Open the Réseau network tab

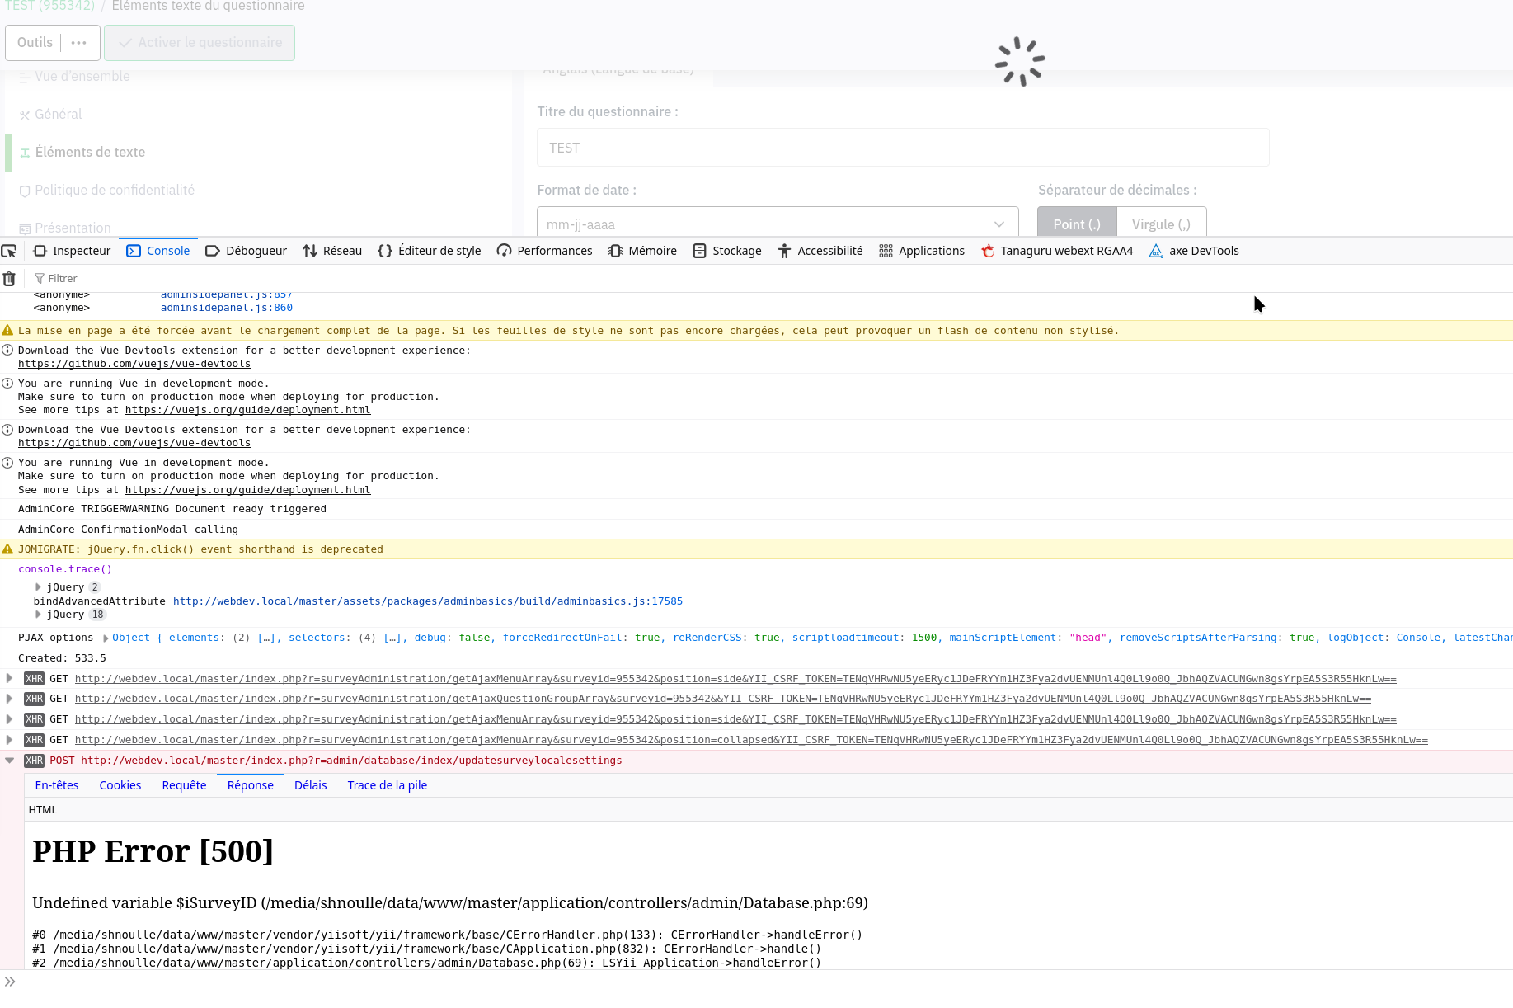point(332,251)
